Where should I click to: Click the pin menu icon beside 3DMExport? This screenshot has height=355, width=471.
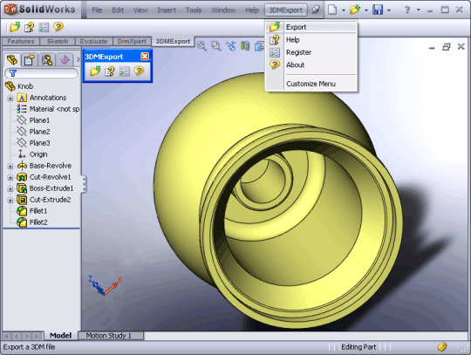(x=316, y=10)
